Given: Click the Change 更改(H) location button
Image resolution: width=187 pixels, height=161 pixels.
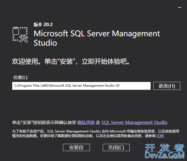Looking at the screenshot, I should point(167,86).
